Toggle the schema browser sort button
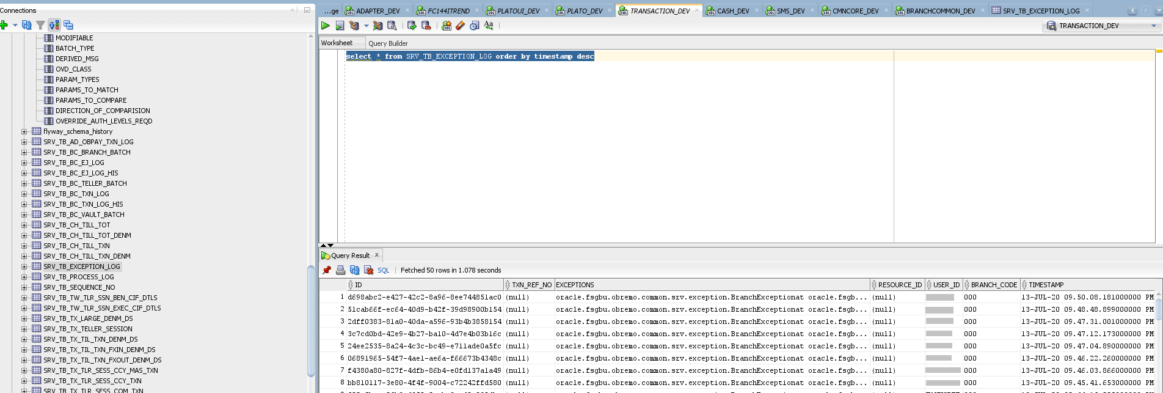The height and width of the screenshot is (393, 1163). pos(54,25)
